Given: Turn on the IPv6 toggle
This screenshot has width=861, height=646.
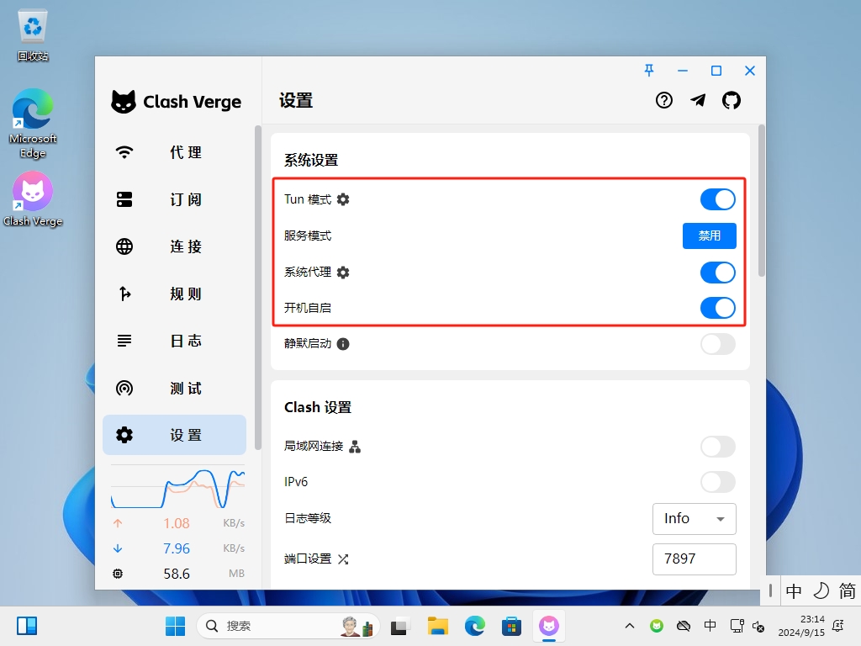Looking at the screenshot, I should [x=717, y=482].
